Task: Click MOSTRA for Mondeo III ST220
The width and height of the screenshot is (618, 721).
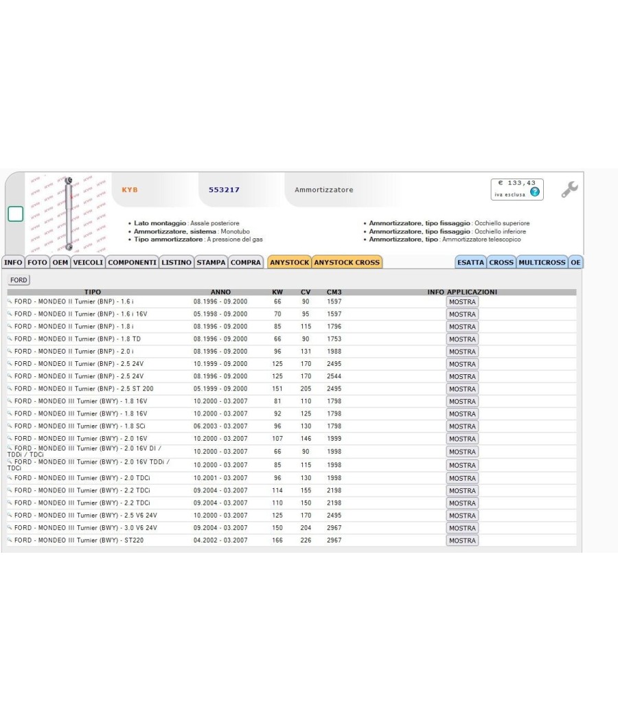Action: point(462,540)
